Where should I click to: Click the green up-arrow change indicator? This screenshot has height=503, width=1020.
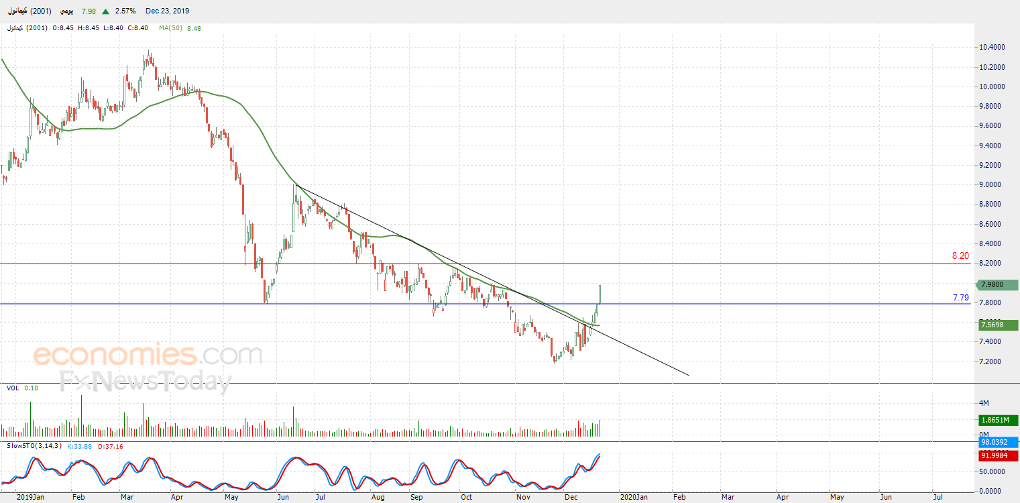(x=106, y=11)
